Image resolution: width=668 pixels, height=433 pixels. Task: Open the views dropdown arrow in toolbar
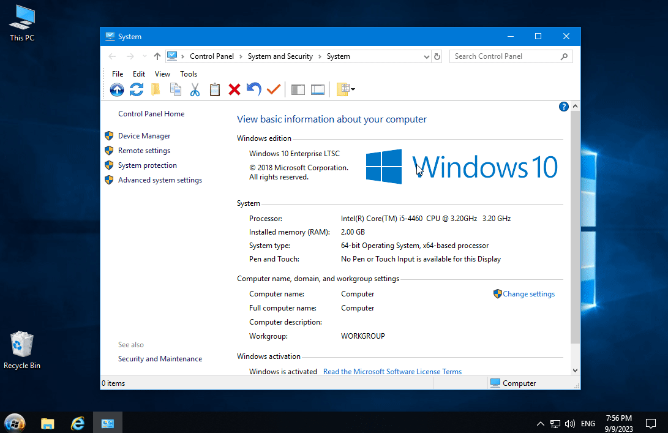tap(353, 89)
